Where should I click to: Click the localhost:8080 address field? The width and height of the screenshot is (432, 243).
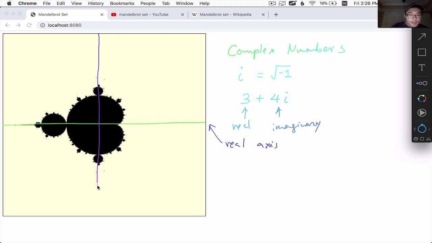point(64,25)
